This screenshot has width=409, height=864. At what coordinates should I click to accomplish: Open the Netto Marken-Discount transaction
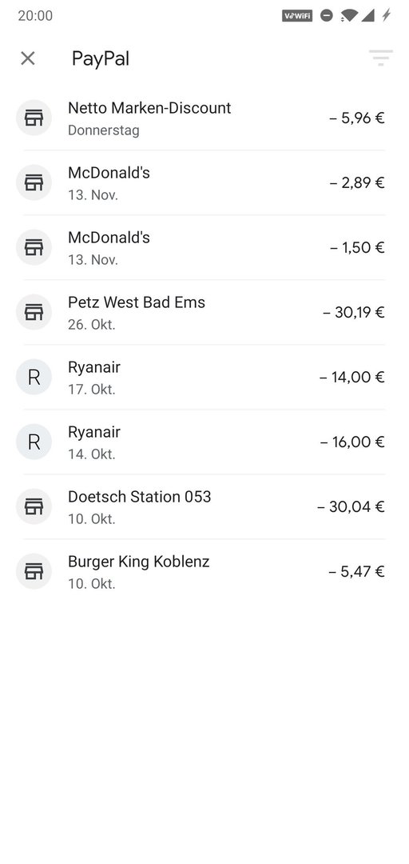pyautogui.click(x=204, y=118)
